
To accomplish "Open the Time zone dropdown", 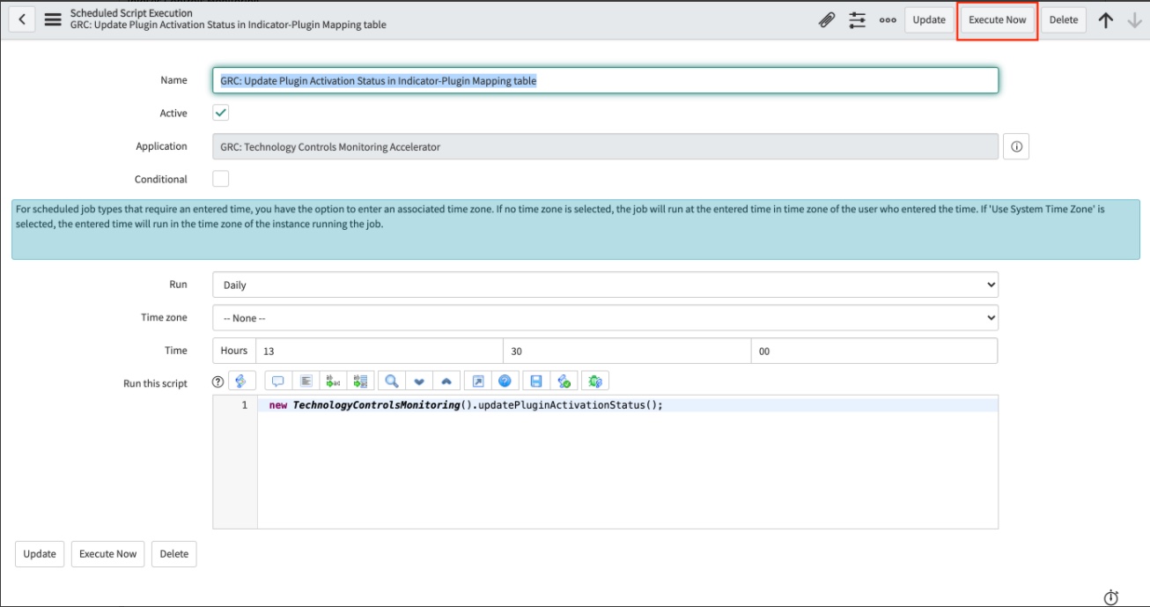I will pyautogui.click(x=605, y=317).
